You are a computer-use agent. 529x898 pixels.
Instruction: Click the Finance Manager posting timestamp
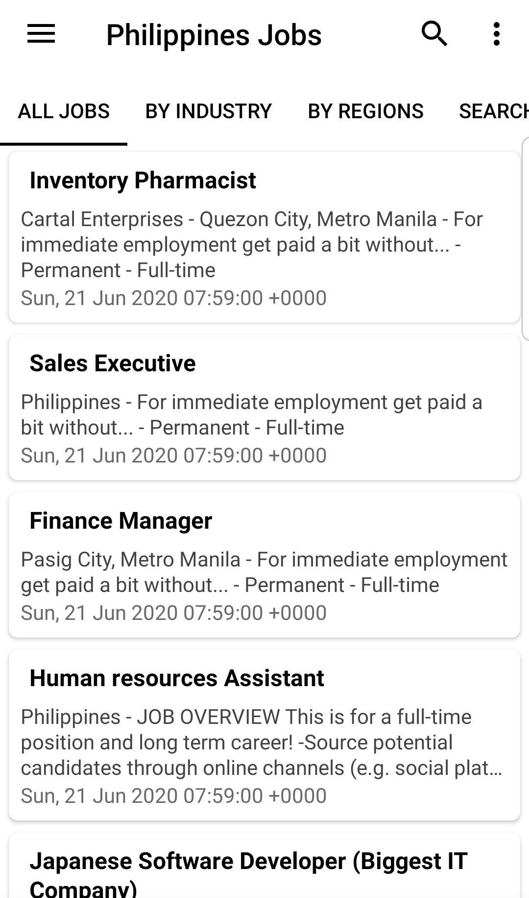[173, 613]
